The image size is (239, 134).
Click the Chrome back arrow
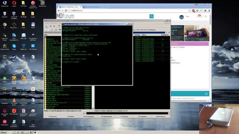click(59, 11)
